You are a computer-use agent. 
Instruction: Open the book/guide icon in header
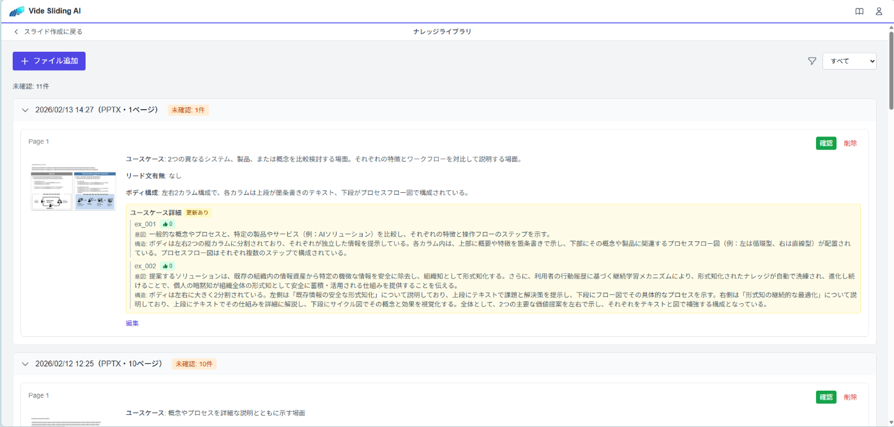[860, 11]
